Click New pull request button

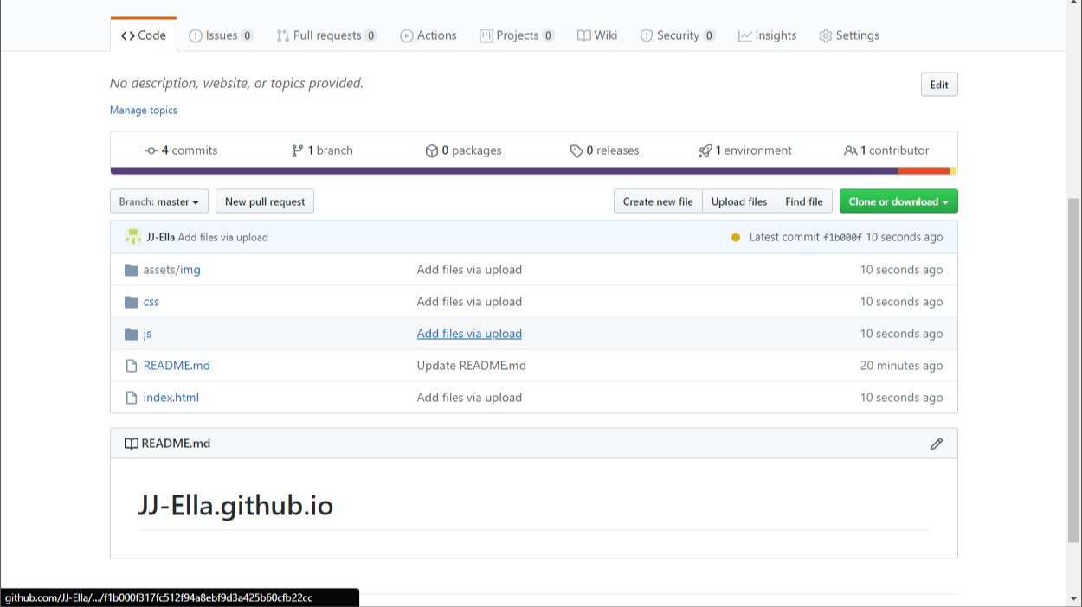[x=265, y=201]
